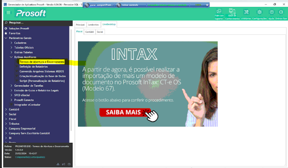Click the Prosoft logo in the header
Screen dimensions: 288x168
[31, 13]
